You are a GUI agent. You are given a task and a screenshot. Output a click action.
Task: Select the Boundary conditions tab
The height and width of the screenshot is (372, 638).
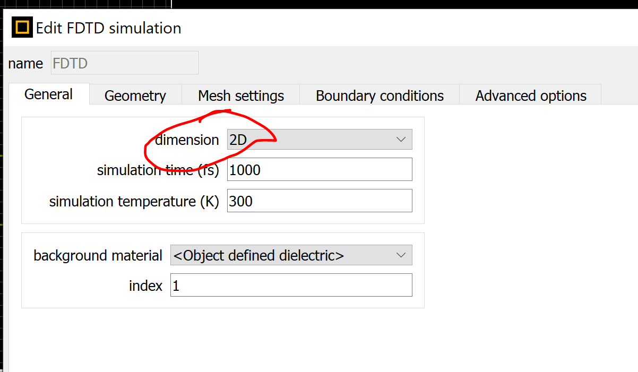380,96
